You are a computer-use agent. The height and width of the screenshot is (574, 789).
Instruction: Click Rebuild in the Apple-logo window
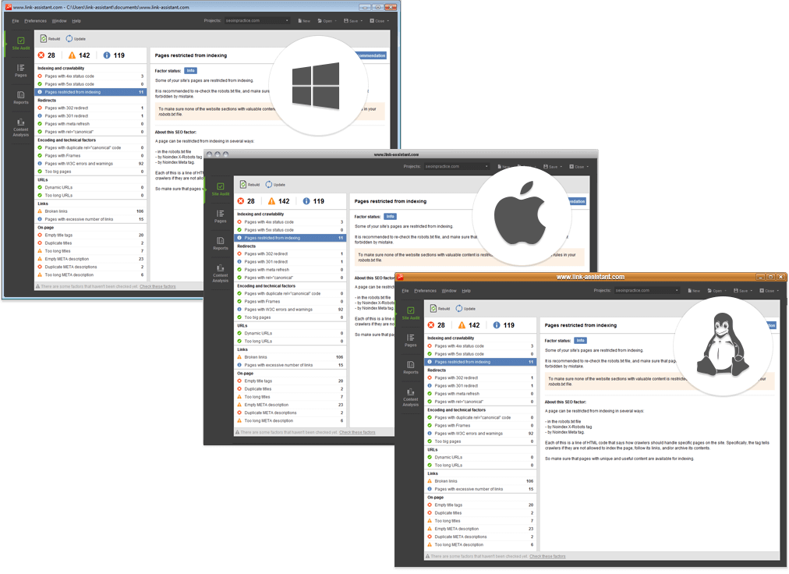click(250, 185)
